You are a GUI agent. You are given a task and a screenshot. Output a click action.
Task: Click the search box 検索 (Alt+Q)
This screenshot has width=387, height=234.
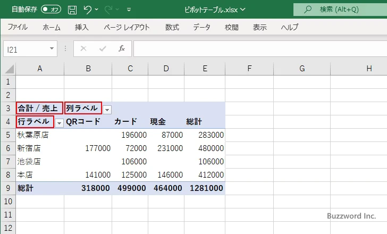pos(340,10)
